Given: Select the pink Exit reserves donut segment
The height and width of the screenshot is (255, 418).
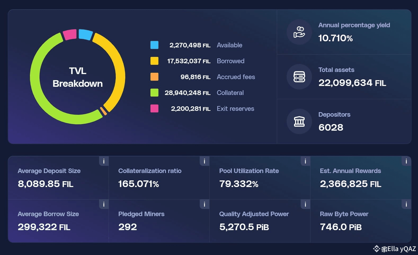Looking at the screenshot, I should [x=70, y=35].
